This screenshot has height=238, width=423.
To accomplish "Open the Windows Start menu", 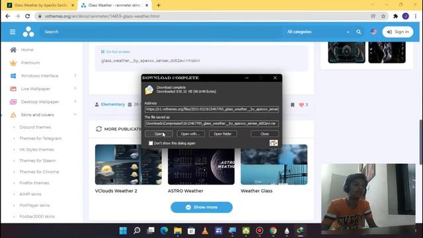I will (123, 231).
